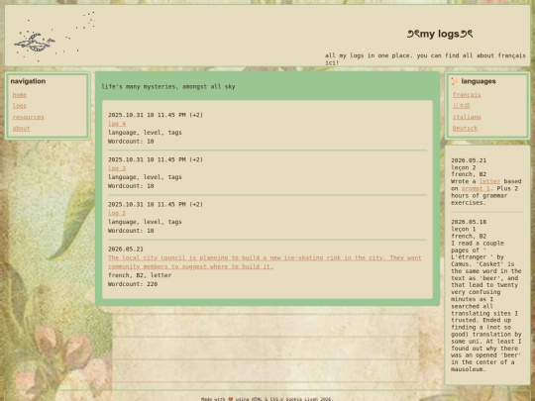Click the 'life's many mysteries' tagline

coord(168,86)
